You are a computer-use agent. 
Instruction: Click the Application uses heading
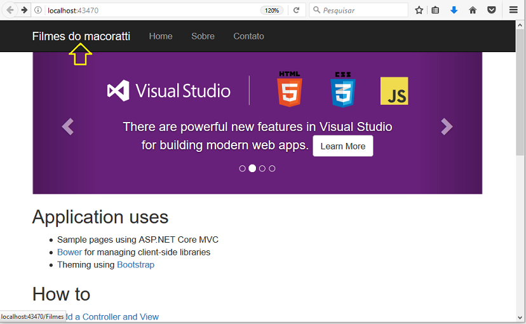pos(100,217)
